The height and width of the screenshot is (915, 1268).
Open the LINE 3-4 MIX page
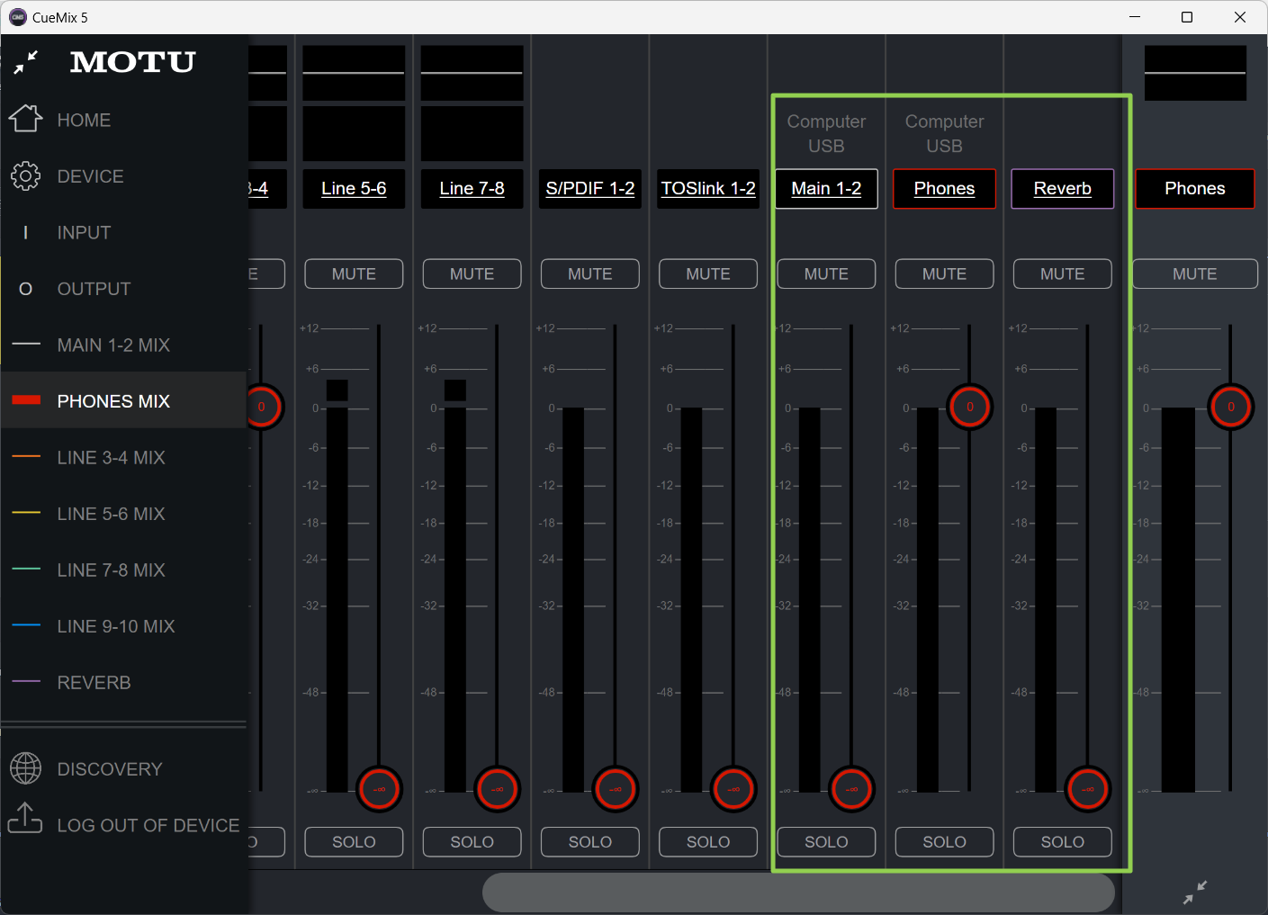coord(123,457)
